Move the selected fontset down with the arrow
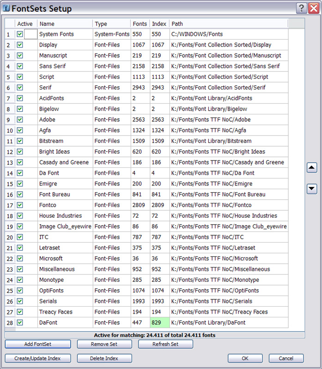Image resolution: width=322 pixels, height=369 pixels. (x=312, y=189)
